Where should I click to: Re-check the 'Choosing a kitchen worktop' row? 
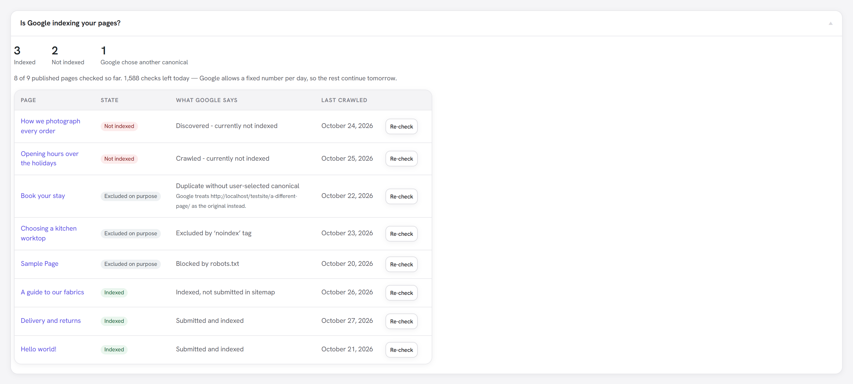[401, 233]
